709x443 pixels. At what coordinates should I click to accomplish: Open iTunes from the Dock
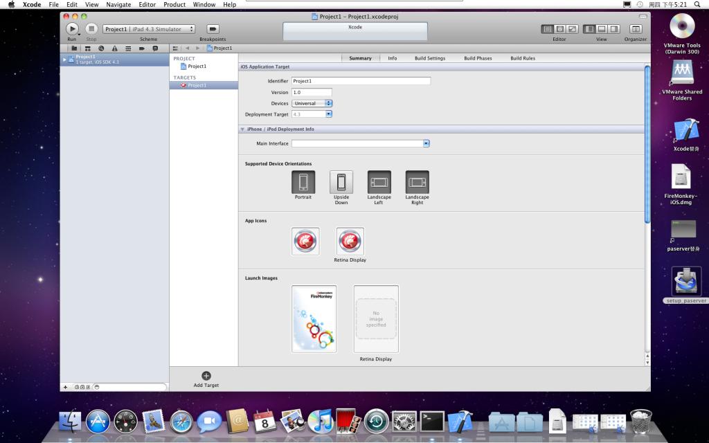pyautogui.click(x=320, y=422)
